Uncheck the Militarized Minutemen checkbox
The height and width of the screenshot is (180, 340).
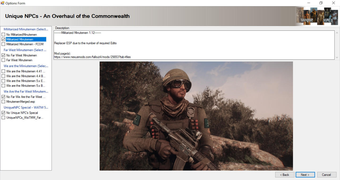[x=3, y=39]
